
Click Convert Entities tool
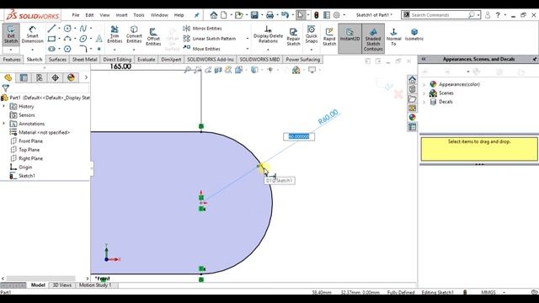[x=134, y=35]
